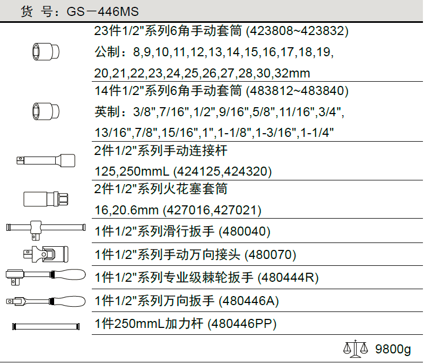The width and height of the screenshot is (424, 364).
Task: Click the flex handle (万向扳手) icon
Action: 45,301
